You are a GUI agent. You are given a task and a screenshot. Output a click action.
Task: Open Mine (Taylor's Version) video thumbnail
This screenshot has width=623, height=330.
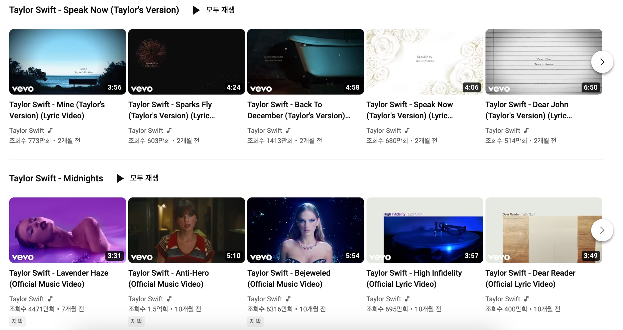pyautogui.click(x=68, y=62)
